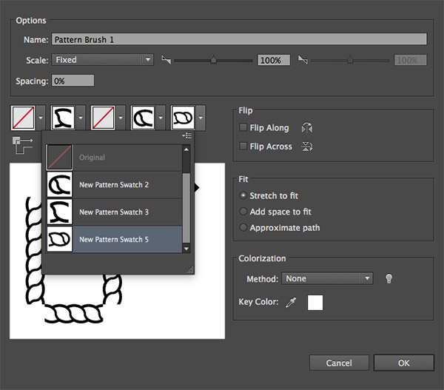Select New Pattern Swatch 3 from list
444x390 pixels.
coord(114,212)
